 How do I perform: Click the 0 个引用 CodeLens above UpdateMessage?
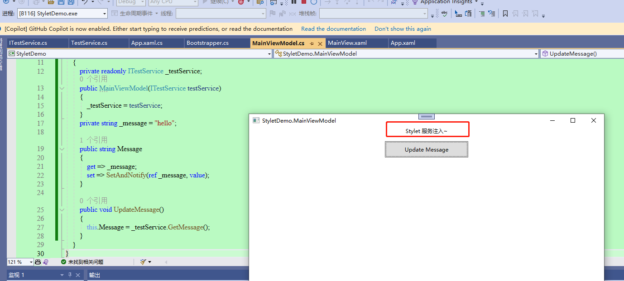[x=93, y=200]
